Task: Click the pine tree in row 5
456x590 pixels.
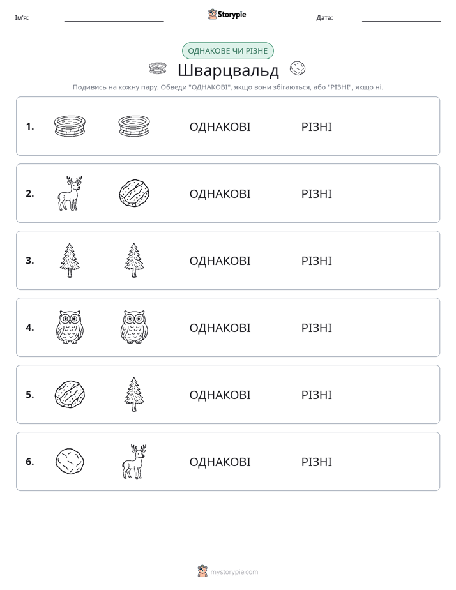Action: [134, 394]
